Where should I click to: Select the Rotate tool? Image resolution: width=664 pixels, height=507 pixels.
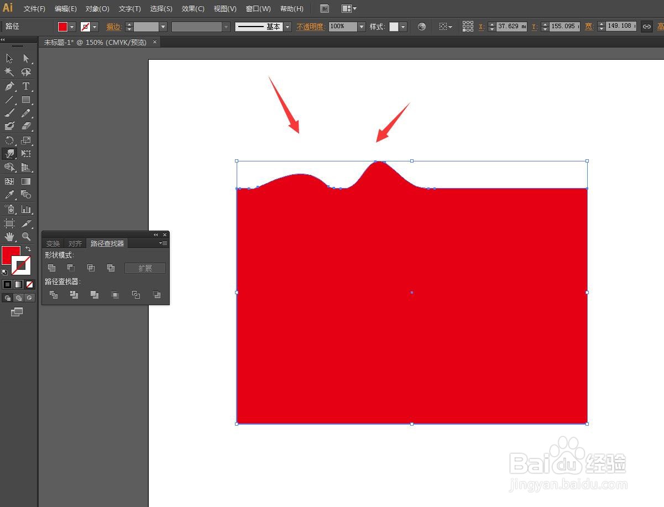[x=9, y=140]
